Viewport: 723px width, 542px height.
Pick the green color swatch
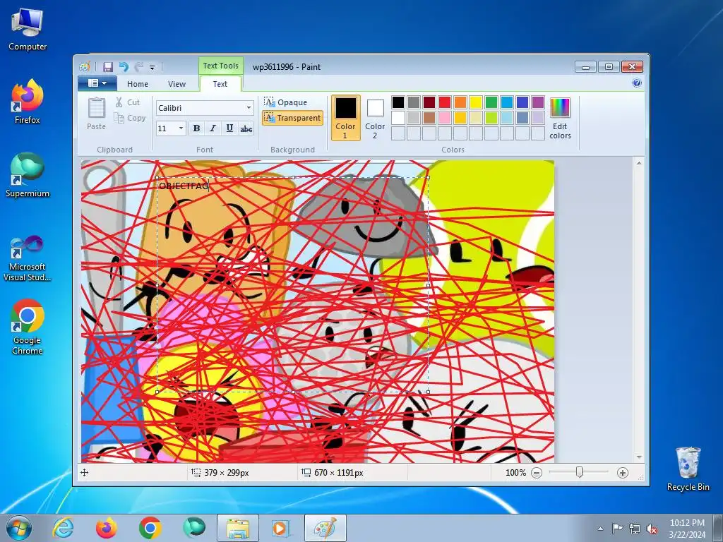pyautogui.click(x=491, y=102)
